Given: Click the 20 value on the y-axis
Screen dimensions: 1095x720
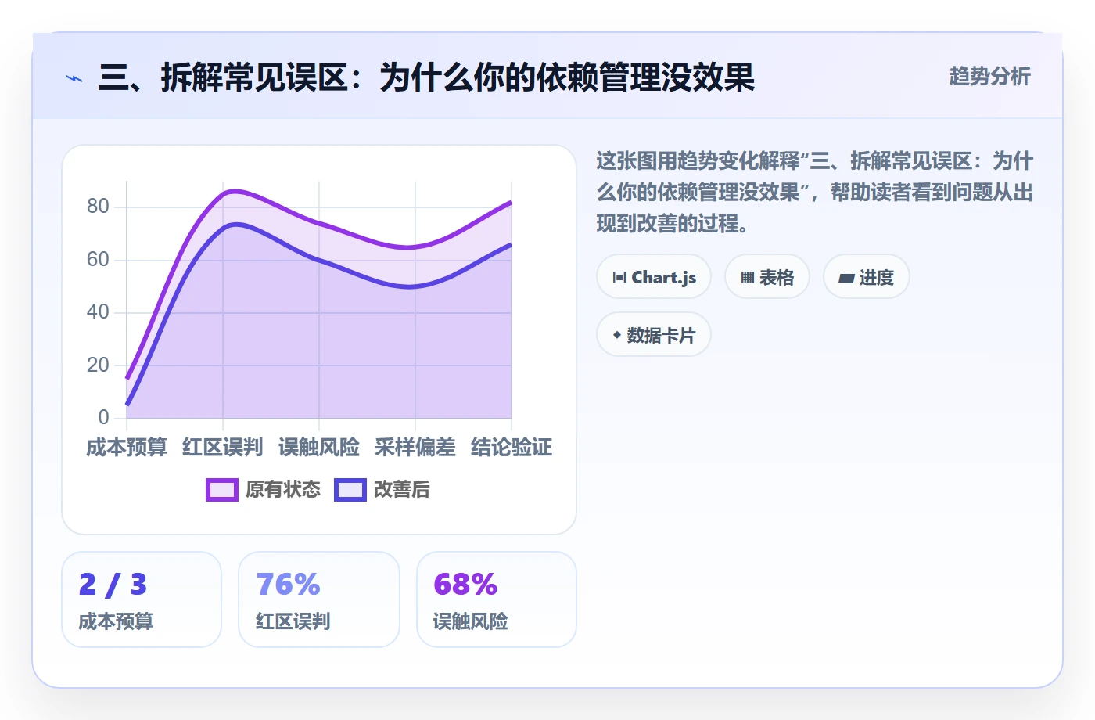Looking at the screenshot, I should (x=98, y=365).
